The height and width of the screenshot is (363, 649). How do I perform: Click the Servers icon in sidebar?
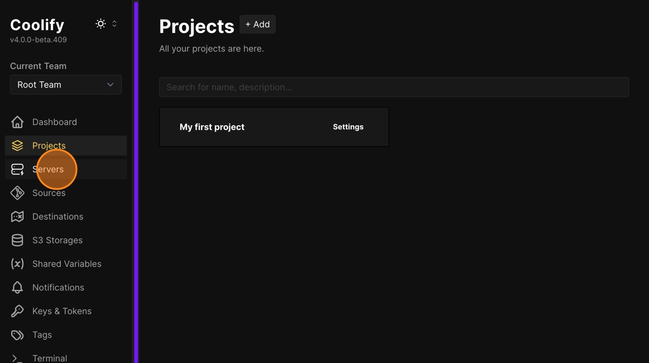coord(17,169)
